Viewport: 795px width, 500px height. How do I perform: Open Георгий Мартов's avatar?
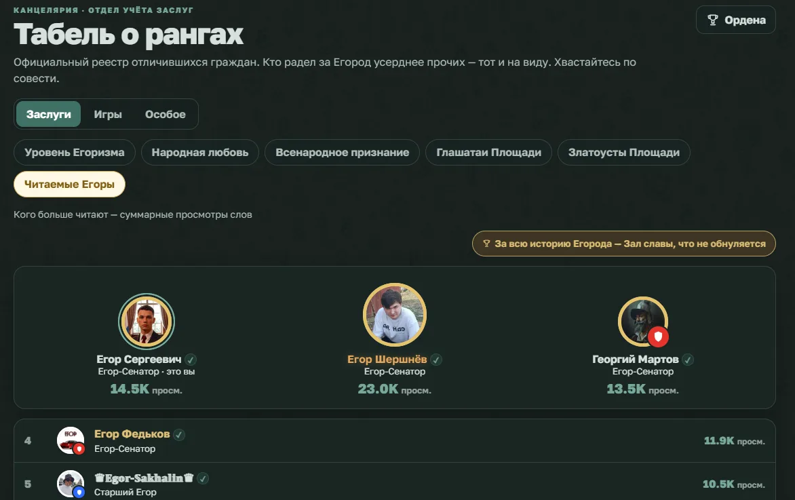643,322
